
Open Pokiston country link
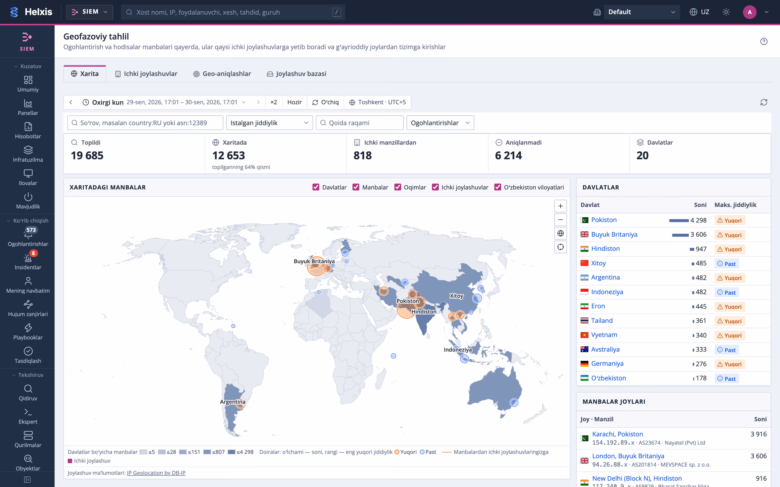coord(604,220)
